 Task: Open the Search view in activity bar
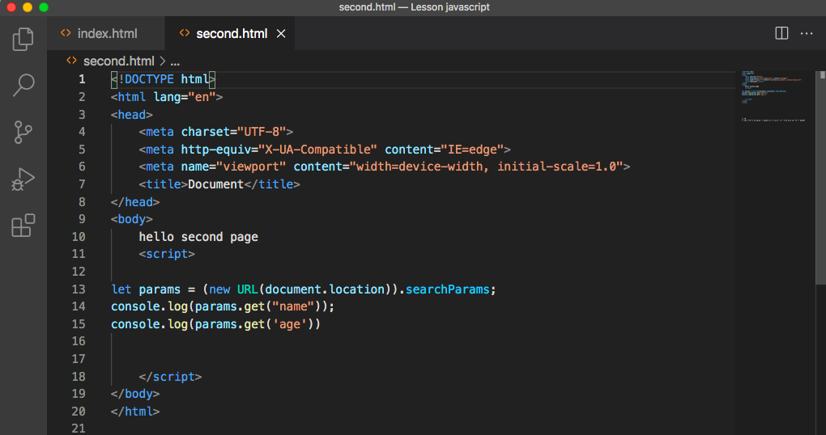(23, 85)
